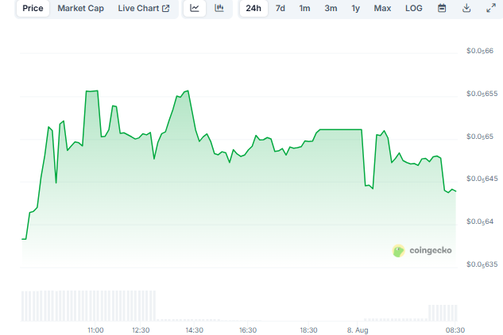
Task: Select the 7d time range
Action: 280,8
